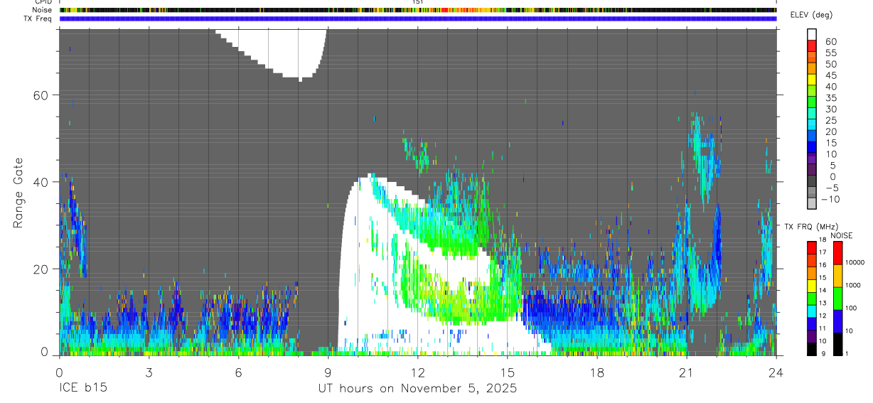Pick the red 17–18 MHz TX FRQ swatch
Screen dimensions: 873x403
812,247
